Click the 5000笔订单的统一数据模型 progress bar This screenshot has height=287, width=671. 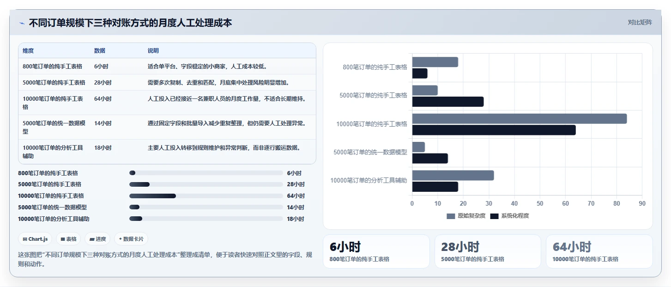pos(206,207)
